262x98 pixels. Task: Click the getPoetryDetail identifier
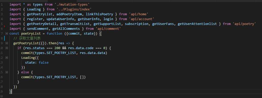pos(42,24)
